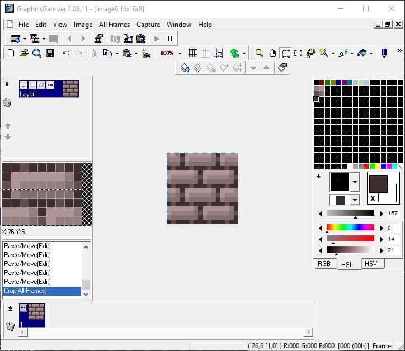The image size is (405, 351).
Task: Click the Add Frame icon
Action: pyautogui.click(x=16, y=39)
